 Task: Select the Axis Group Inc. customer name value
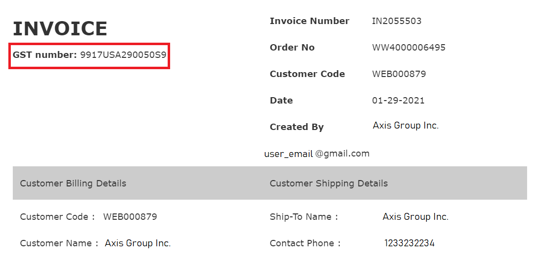138,243
